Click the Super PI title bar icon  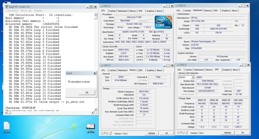coord(6,7)
